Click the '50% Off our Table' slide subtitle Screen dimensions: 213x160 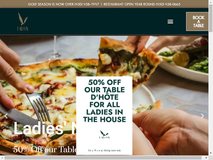click(45, 149)
